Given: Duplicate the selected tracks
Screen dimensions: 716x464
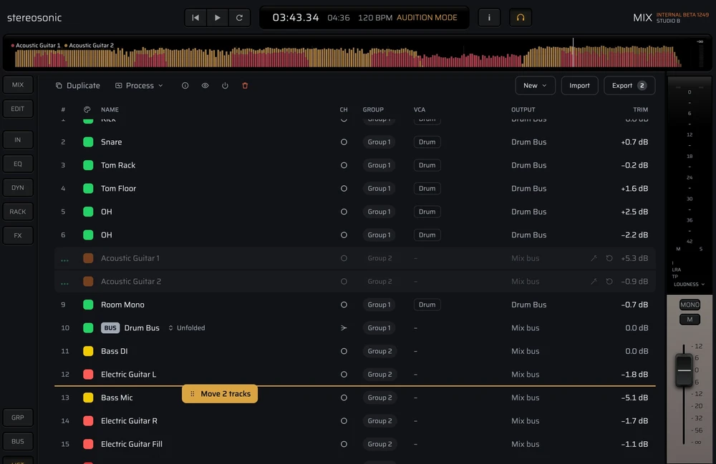Looking at the screenshot, I should [x=77, y=86].
